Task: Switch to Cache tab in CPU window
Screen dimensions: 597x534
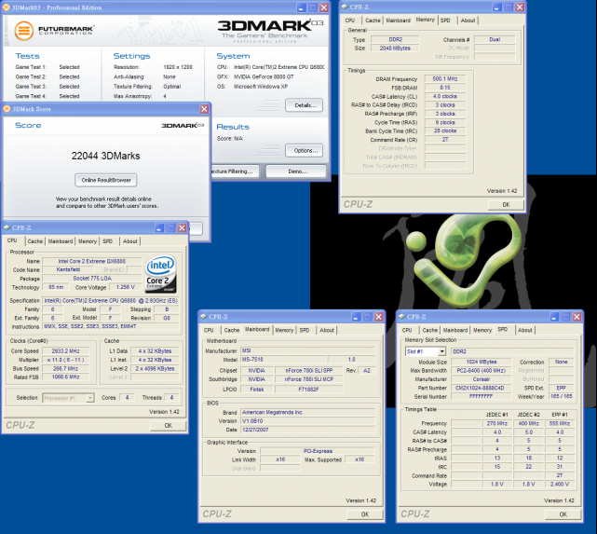Action: [35, 241]
